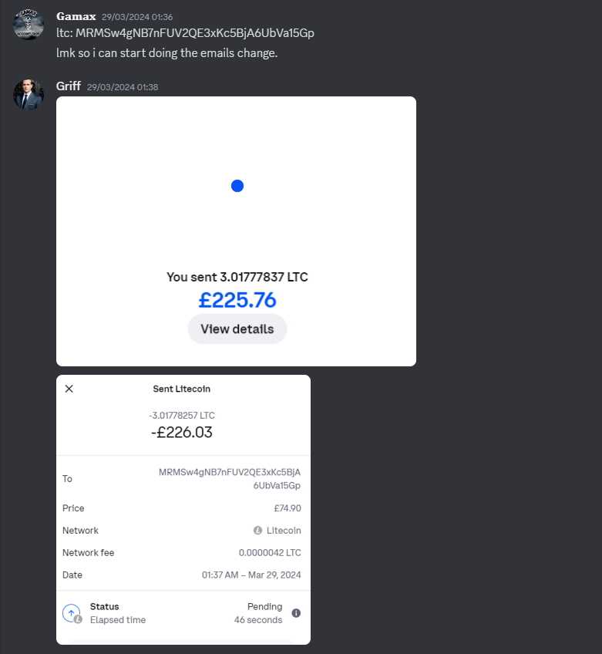This screenshot has width=602, height=654.
Task: Click the 'lmk so i can start' message
Action: point(166,53)
